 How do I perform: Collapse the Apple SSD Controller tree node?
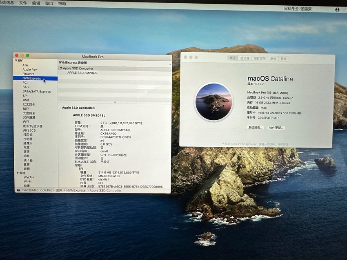[61, 68]
